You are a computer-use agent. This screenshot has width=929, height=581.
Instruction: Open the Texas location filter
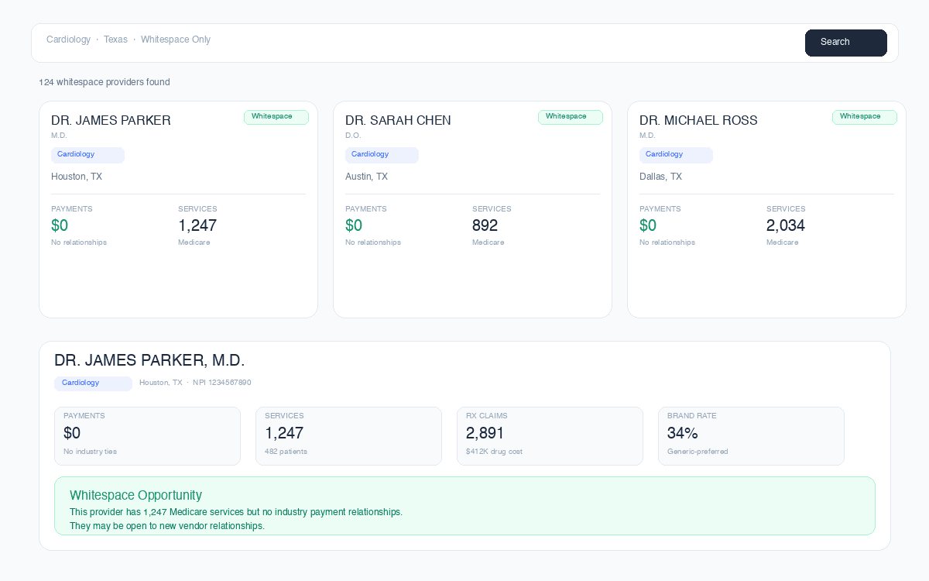(115, 40)
